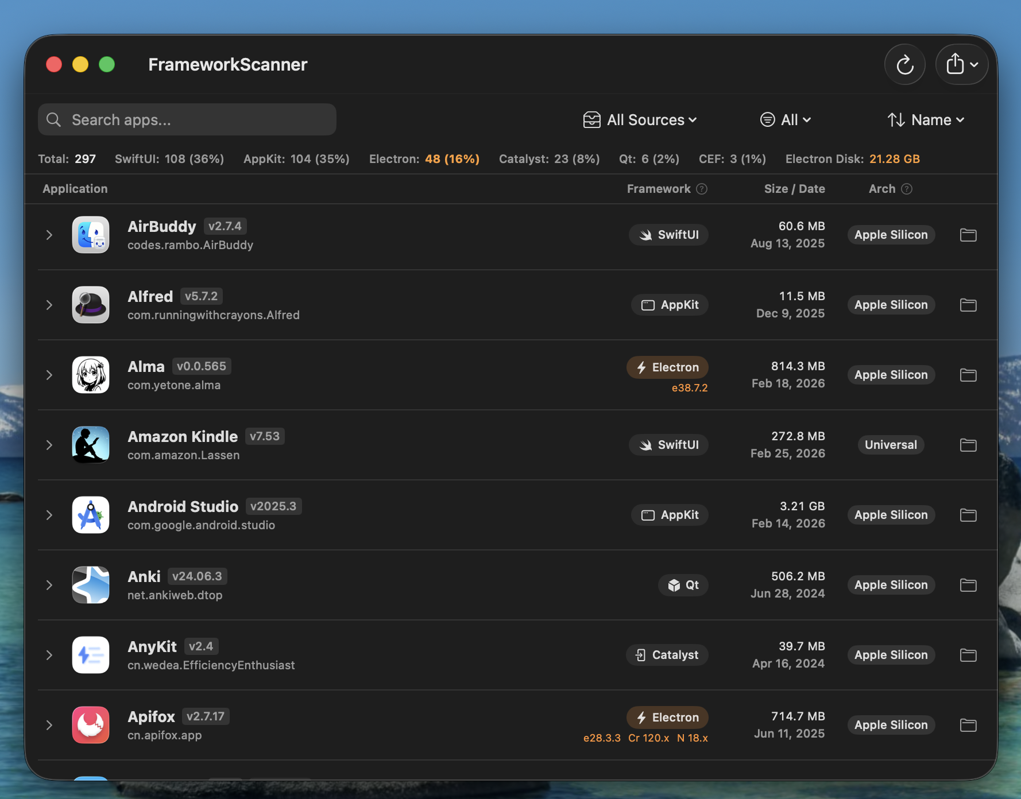Click Apifox's Cr 120.x Chromium version
Screen dimensions: 1021x799
(649, 738)
